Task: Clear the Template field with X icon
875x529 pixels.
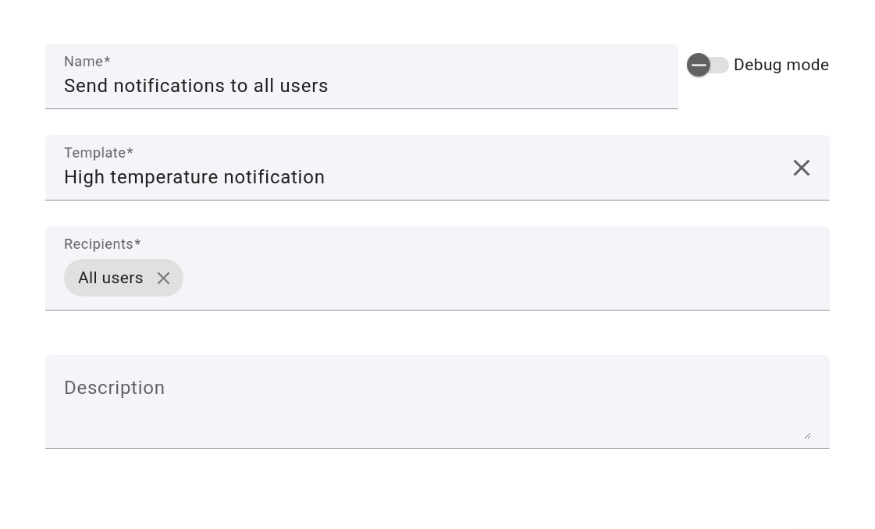Action: tap(801, 168)
